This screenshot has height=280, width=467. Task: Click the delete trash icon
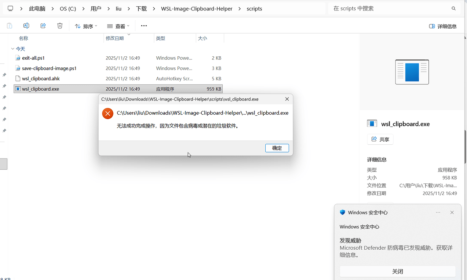pos(60,26)
